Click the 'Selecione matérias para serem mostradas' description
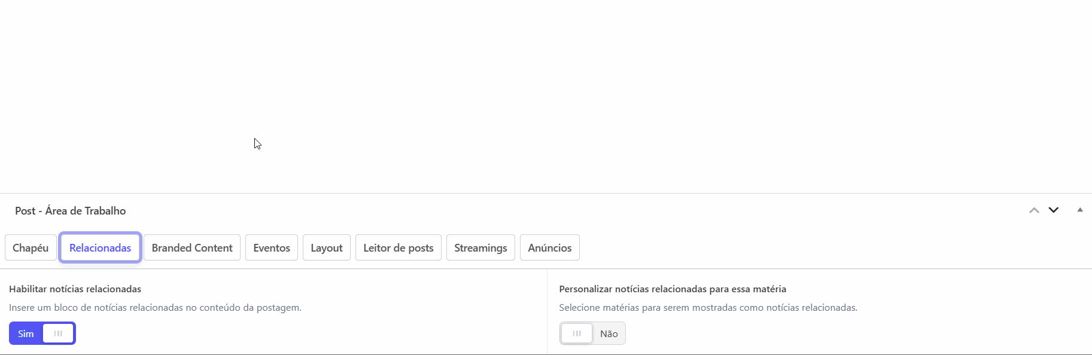The width and height of the screenshot is (1092, 355). click(x=708, y=308)
